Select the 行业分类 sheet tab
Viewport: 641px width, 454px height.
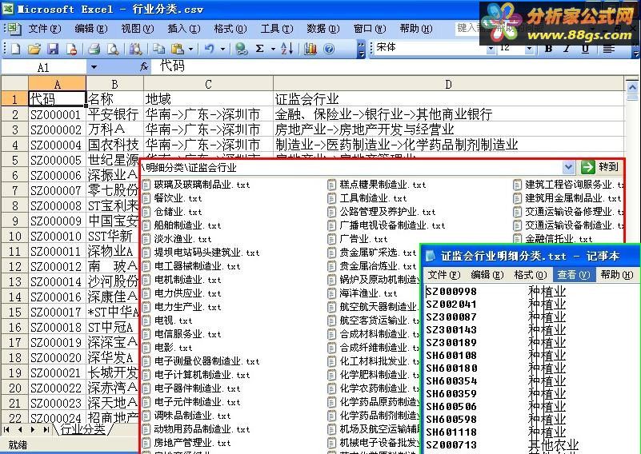click(x=83, y=428)
